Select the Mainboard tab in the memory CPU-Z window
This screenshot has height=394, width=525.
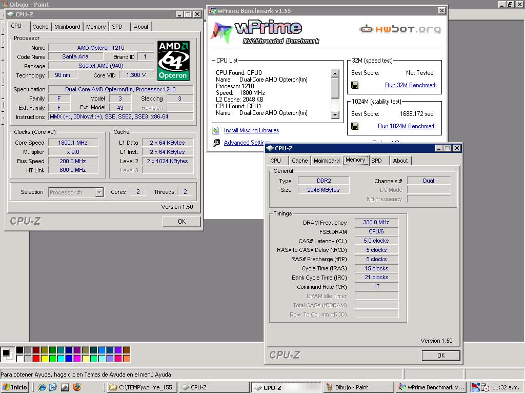(x=327, y=161)
